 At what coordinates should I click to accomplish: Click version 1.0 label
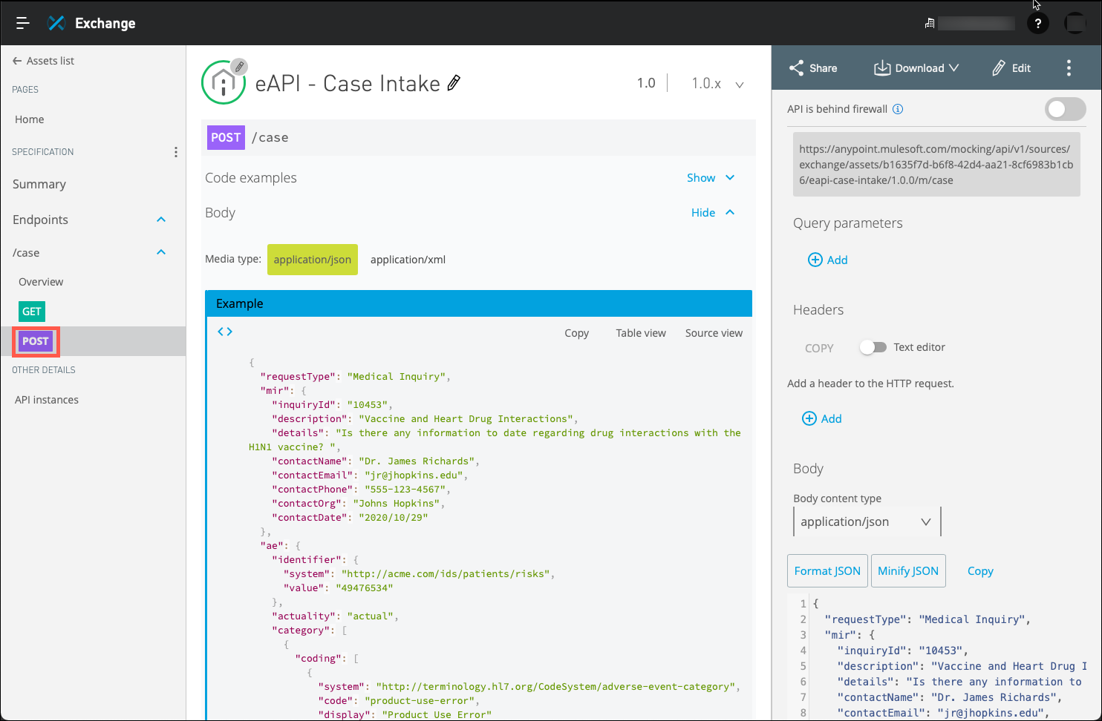pyautogui.click(x=646, y=83)
